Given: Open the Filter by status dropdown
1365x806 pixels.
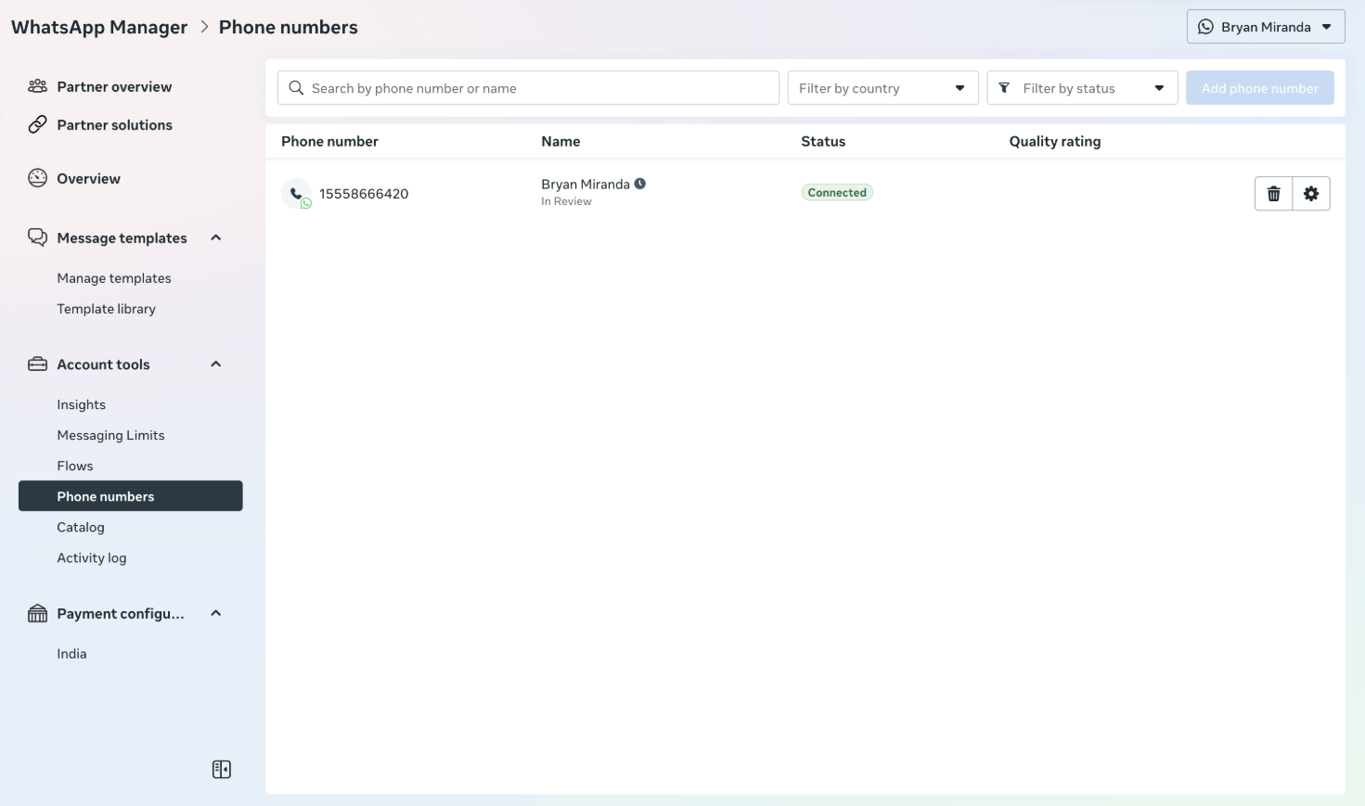Looking at the screenshot, I should pyautogui.click(x=1082, y=88).
